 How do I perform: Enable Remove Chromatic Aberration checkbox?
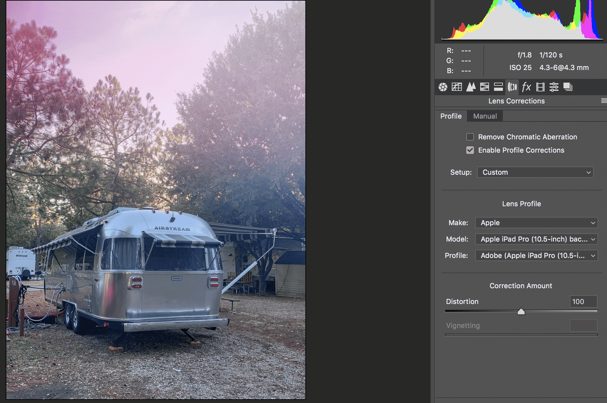(470, 137)
